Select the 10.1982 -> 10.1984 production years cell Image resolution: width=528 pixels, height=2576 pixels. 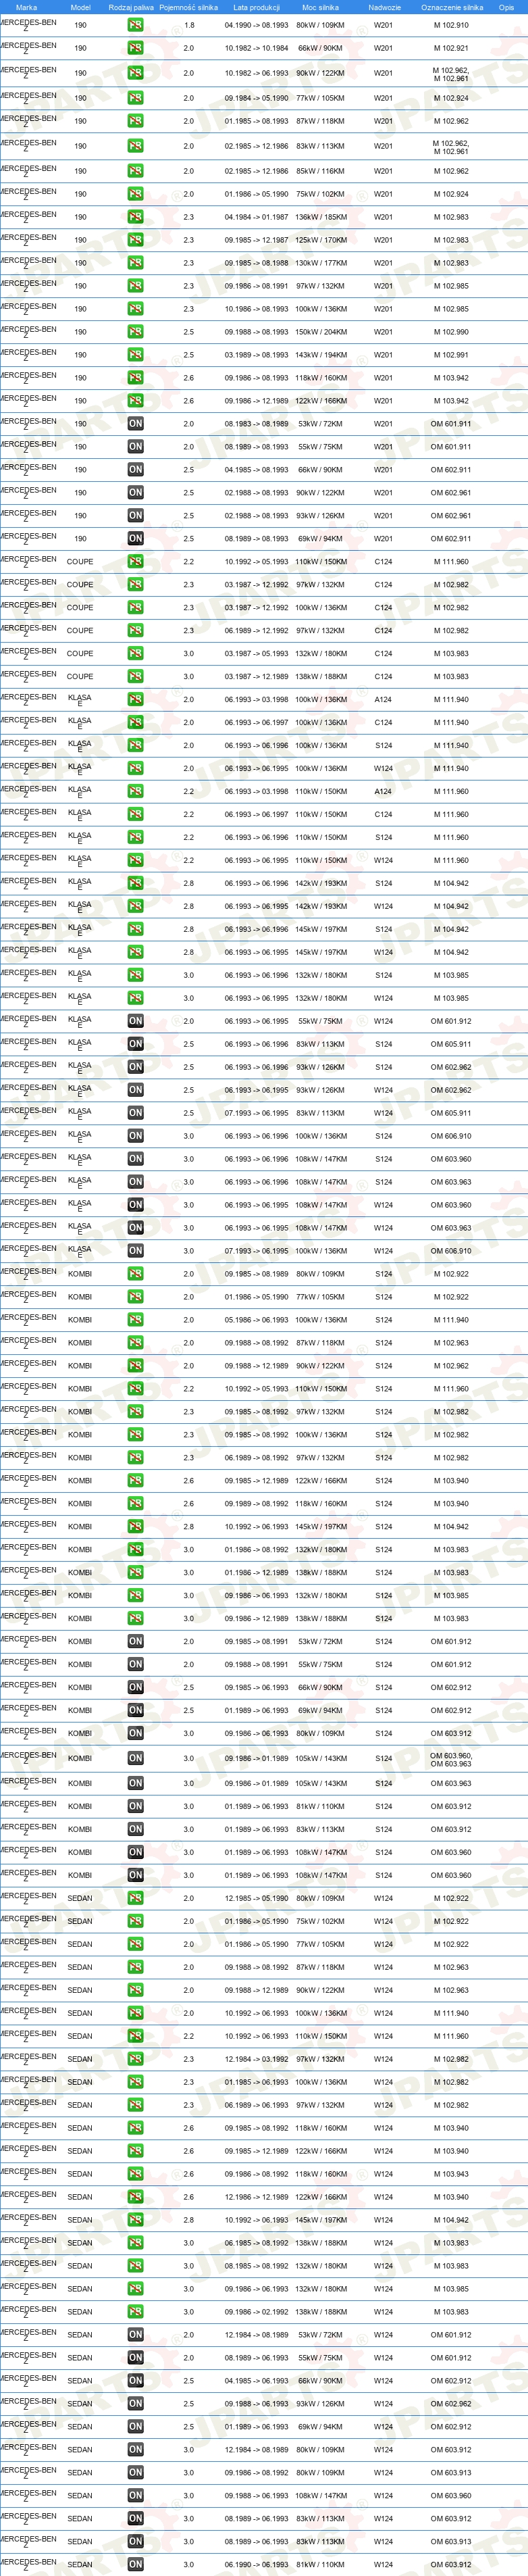256,48
